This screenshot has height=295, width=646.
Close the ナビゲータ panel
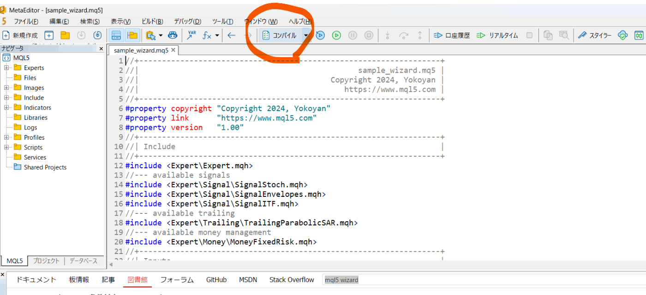pyautogui.click(x=101, y=48)
